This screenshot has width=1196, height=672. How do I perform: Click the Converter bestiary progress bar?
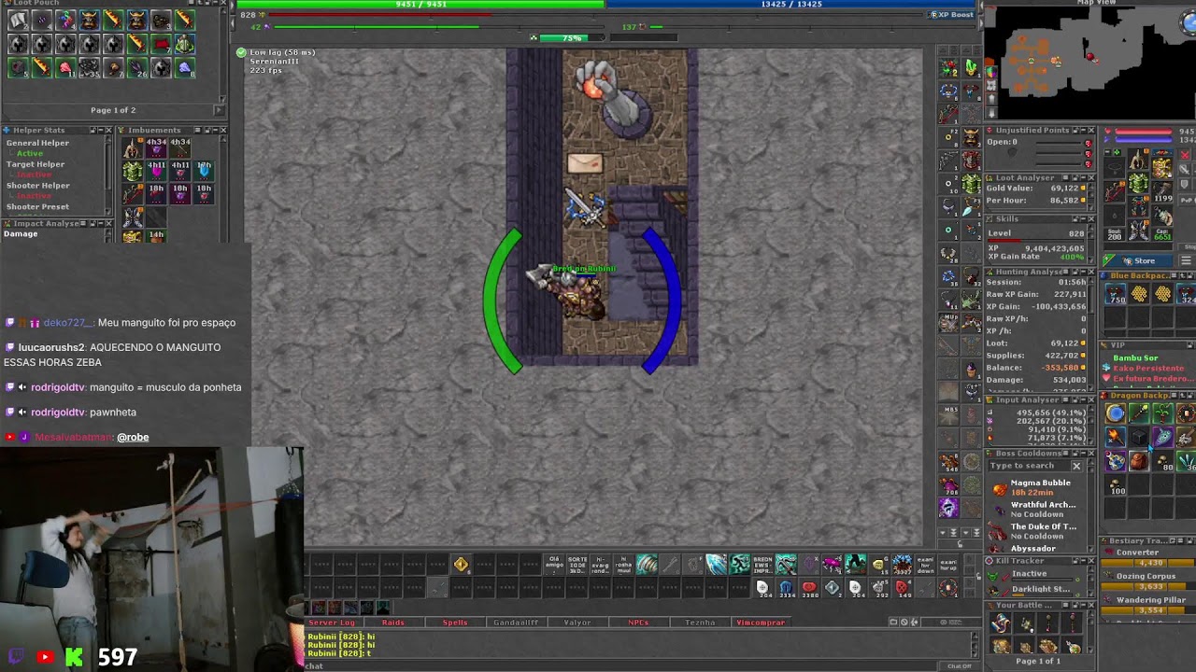[1148, 563]
